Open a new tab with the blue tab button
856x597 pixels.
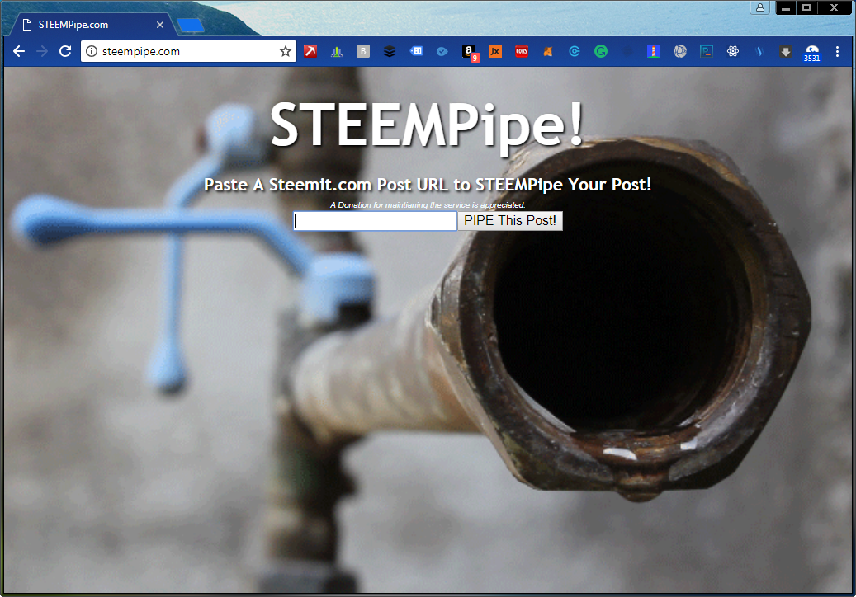(x=191, y=25)
